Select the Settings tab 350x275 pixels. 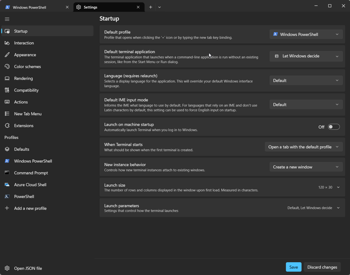pyautogui.click(x=109, y=7)
